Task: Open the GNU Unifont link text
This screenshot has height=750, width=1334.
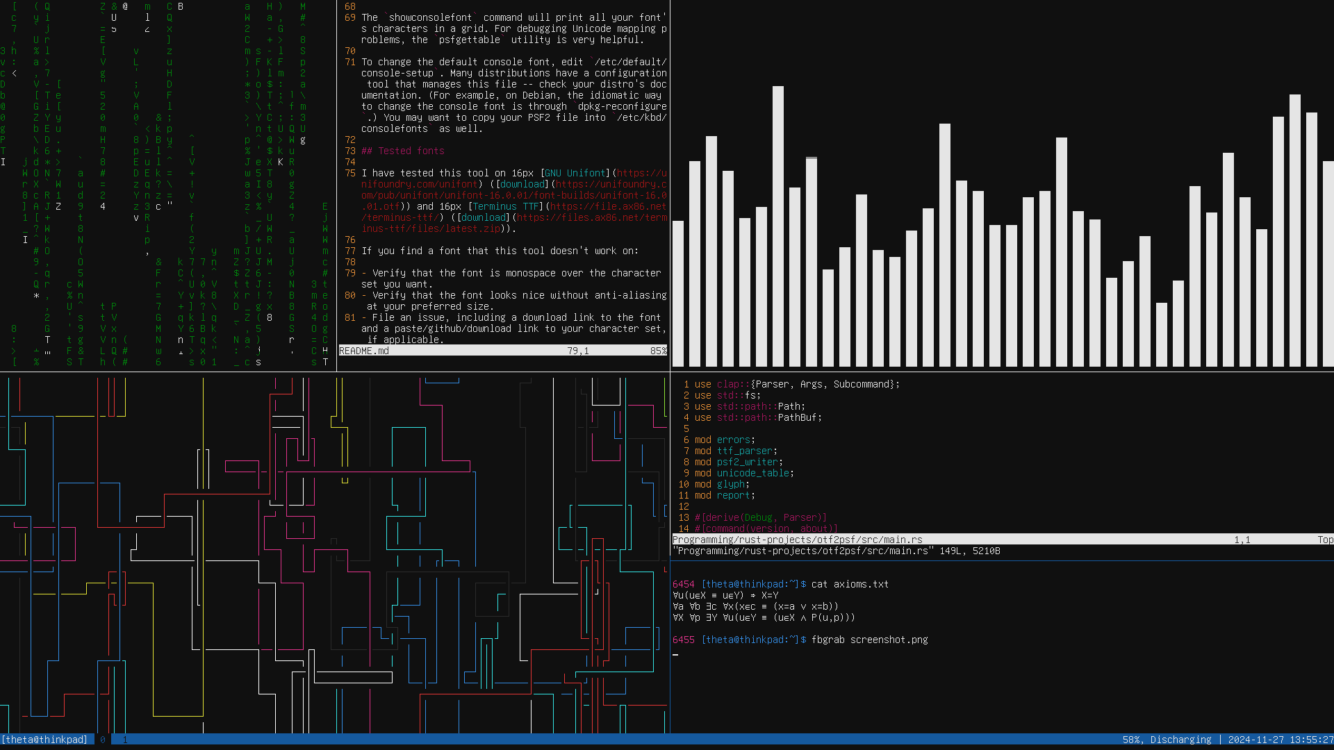Action: pos(575,173)
